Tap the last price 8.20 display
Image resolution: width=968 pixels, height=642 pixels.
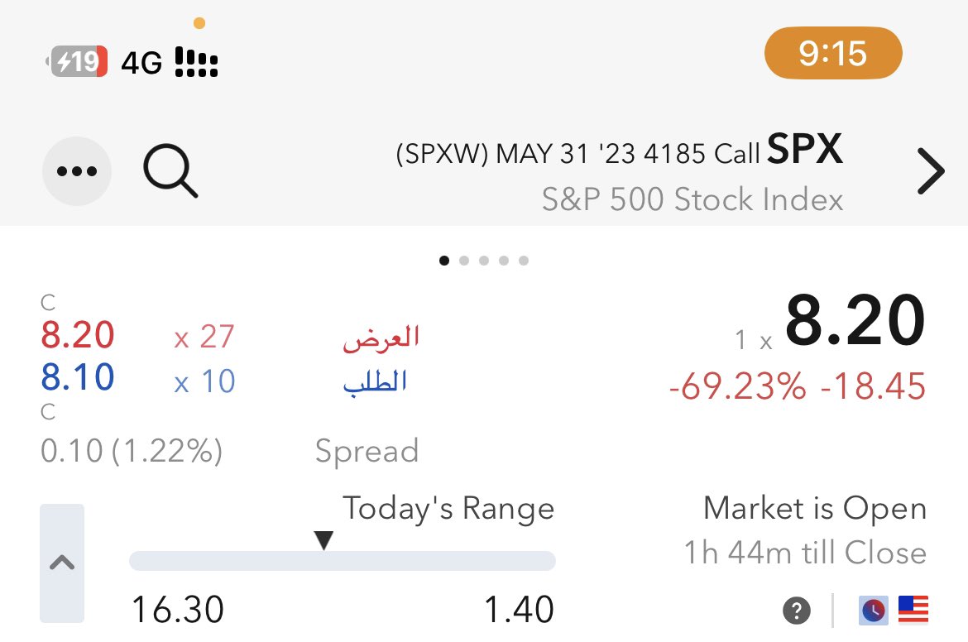855,321
